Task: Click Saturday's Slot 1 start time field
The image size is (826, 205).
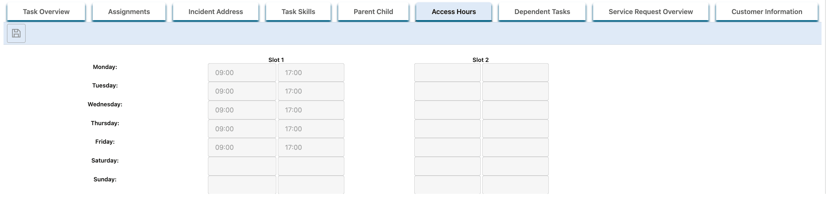Action: (242, 166)
